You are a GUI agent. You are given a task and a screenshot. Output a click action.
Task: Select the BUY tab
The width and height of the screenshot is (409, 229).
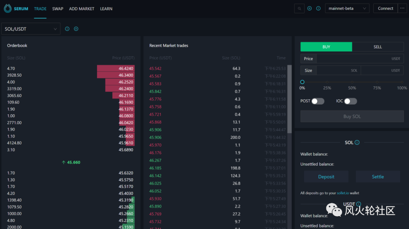[x=326, y=47]
